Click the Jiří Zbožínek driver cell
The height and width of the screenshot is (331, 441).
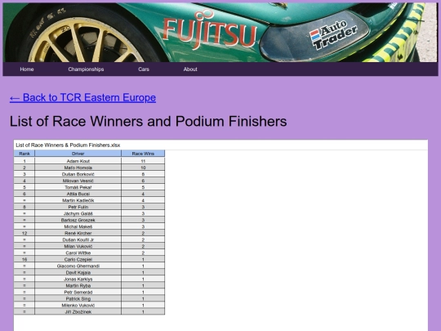coord(78,311)
